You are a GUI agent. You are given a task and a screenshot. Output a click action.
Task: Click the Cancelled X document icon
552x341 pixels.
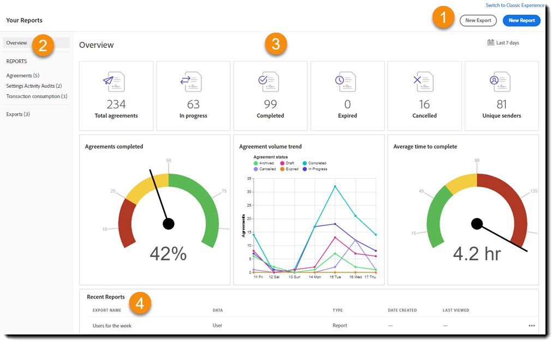423,82
